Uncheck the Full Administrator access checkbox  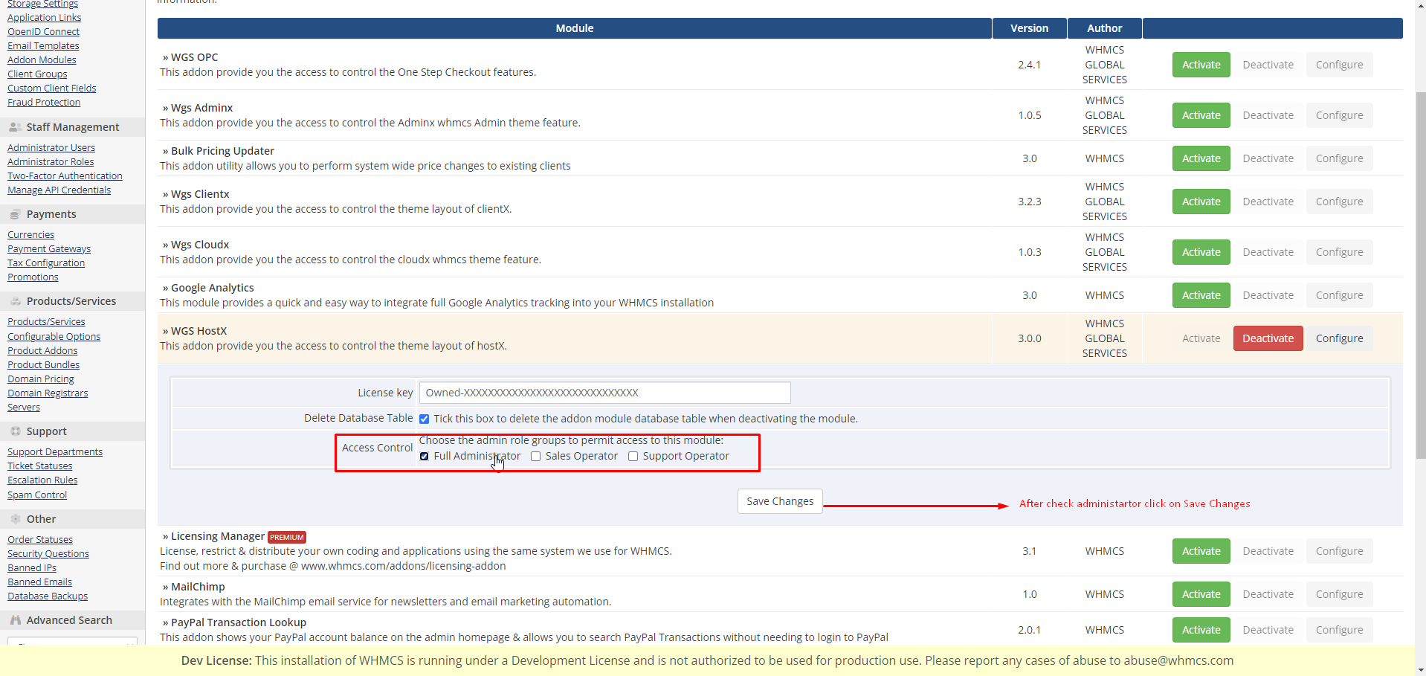tap(425, 457)
